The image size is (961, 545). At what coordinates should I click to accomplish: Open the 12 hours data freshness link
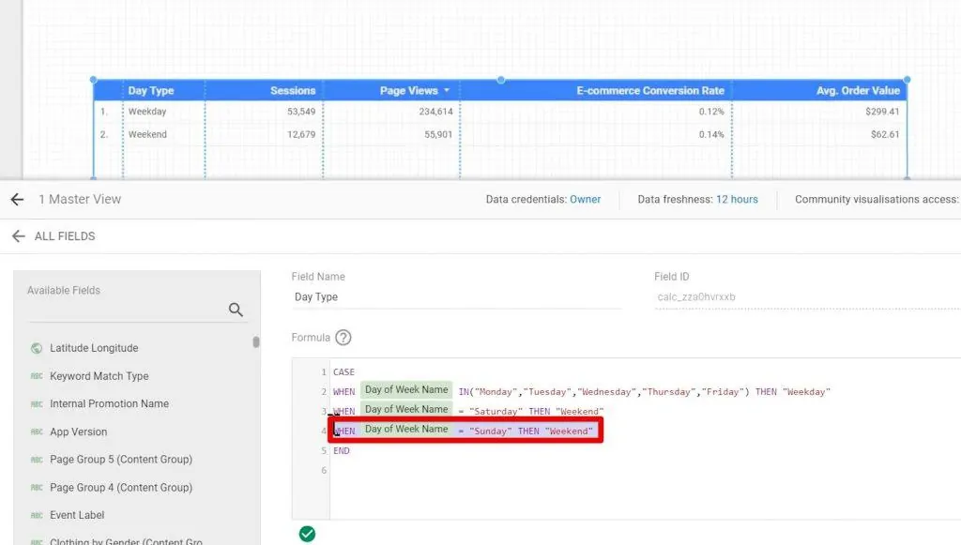click(x=737, y=199)
